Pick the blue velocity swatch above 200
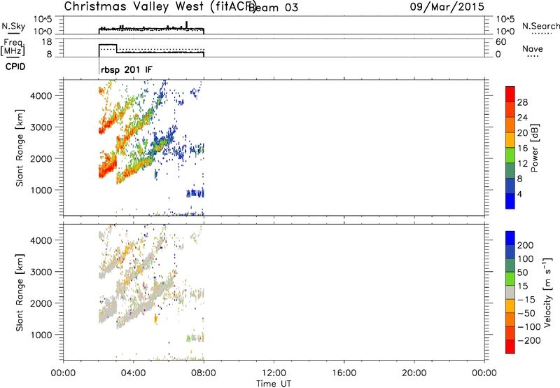The height and width of the screenshot is (388, 560). click(510, 238)
